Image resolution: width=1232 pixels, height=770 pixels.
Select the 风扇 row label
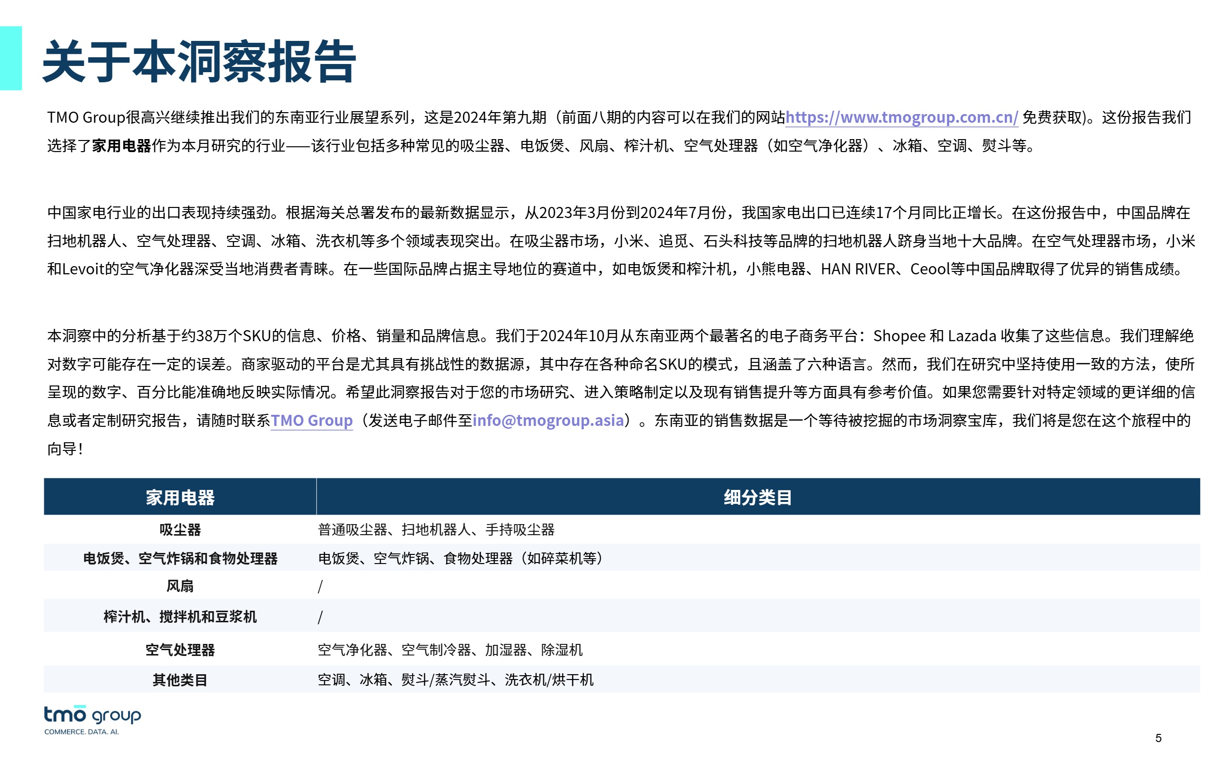point(180,586)
